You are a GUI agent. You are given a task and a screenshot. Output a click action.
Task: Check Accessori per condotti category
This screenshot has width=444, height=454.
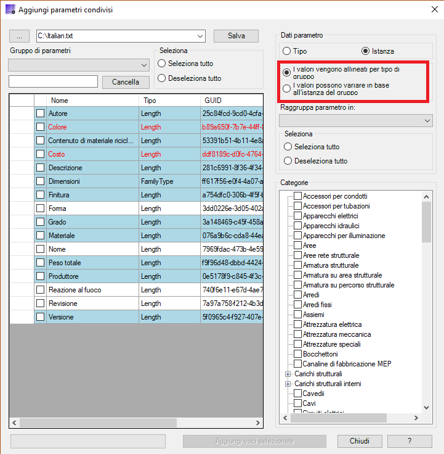coord(297,196)
